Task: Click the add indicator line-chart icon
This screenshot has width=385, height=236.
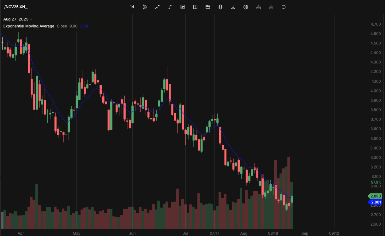Action: 157,7
